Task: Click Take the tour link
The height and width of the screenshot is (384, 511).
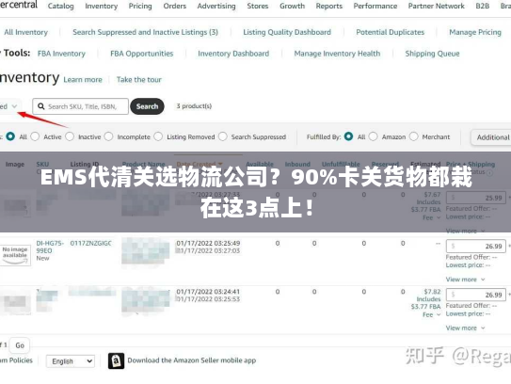Action: point(139,80)
